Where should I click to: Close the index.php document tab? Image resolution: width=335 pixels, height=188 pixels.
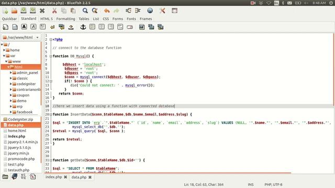(x=65, y=177)
